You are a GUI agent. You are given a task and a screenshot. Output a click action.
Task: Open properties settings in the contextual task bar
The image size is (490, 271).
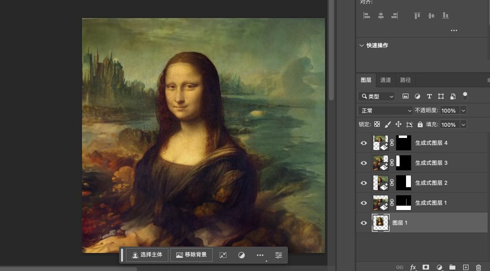(x=278, y=255)
